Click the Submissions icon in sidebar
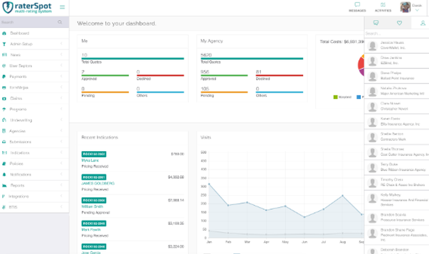 [4, 142]
